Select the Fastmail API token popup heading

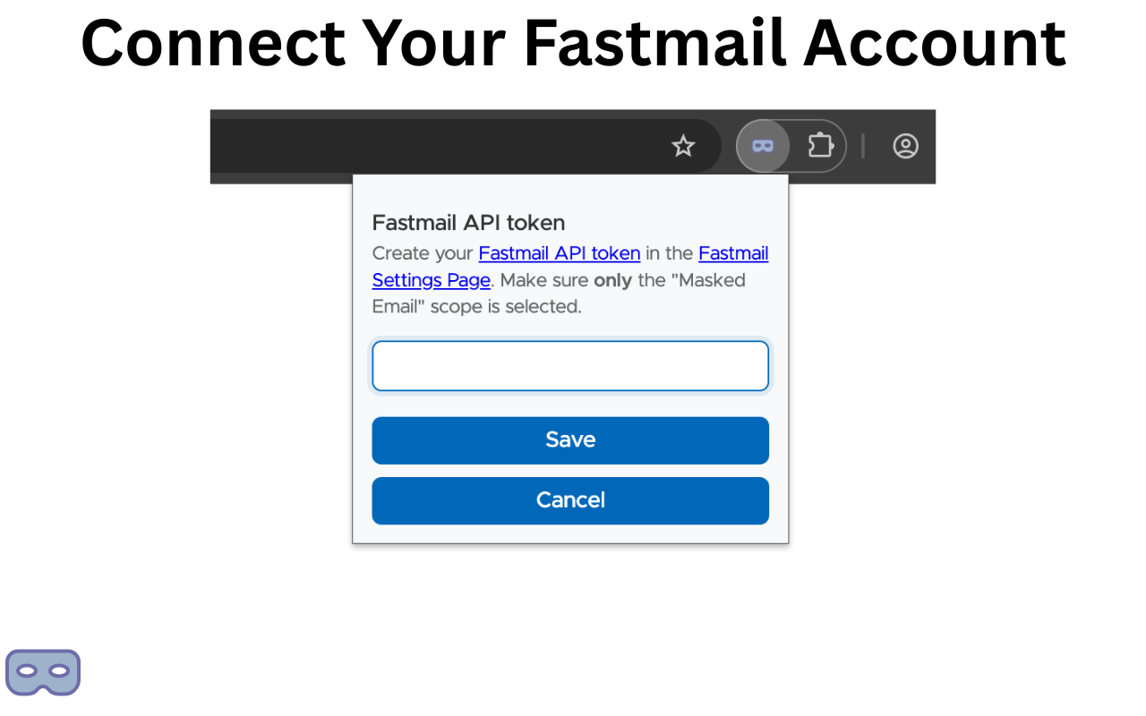click(x=468, y=222)
